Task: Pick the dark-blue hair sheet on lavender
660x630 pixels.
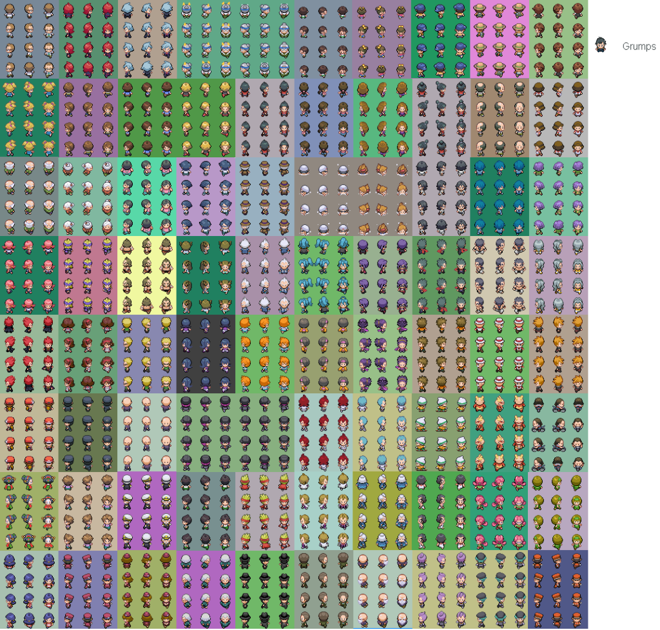Action: click(x=206, y=197)
